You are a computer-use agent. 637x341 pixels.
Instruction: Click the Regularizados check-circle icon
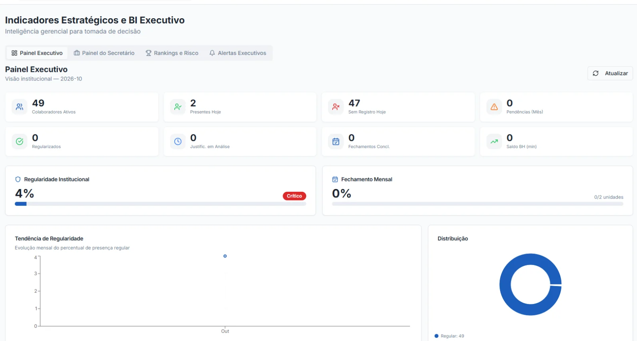tap(20, 141)
